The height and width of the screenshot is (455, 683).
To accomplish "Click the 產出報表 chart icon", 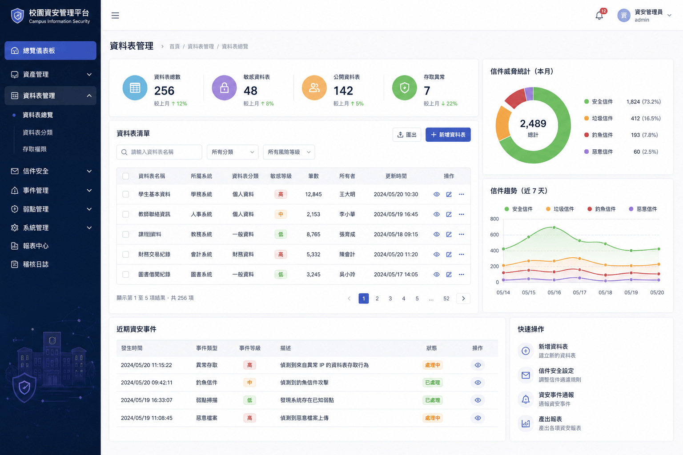I will click(x=526, y=423).
